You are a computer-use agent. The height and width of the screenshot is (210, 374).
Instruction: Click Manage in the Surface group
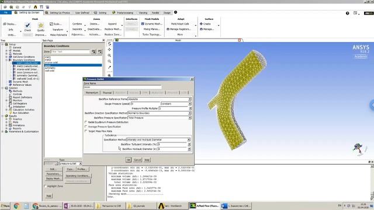[206, 29]
